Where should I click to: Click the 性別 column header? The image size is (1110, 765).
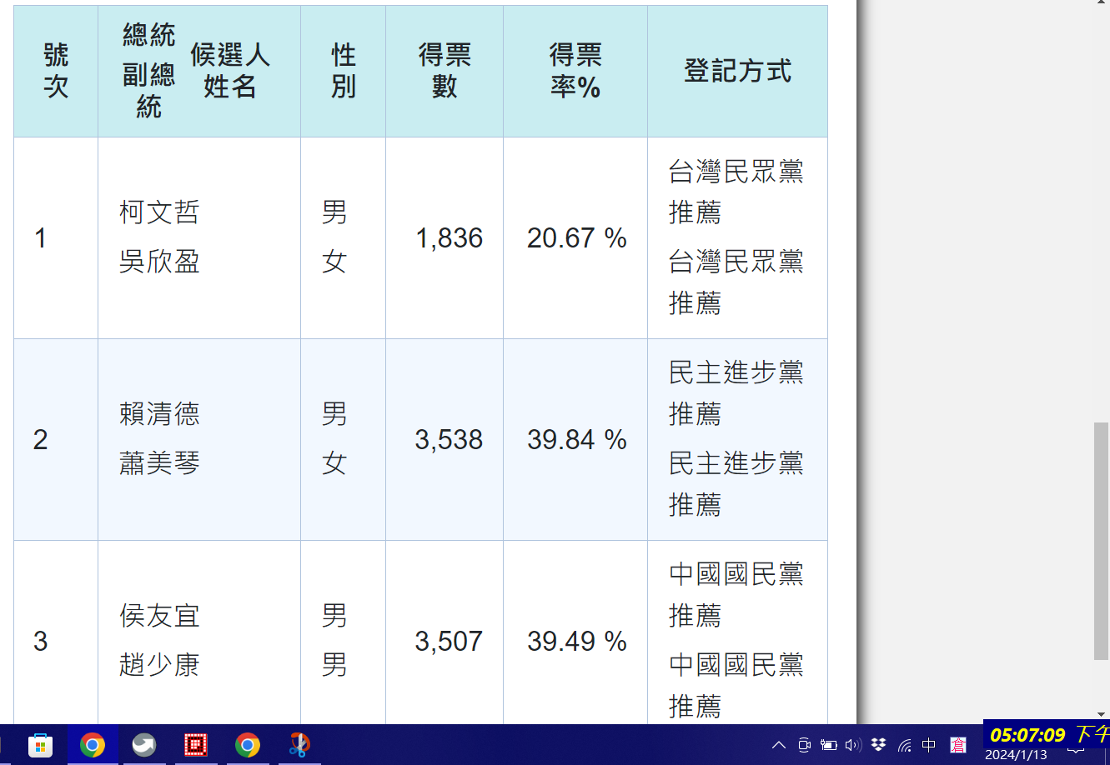(x=344, y=71)
